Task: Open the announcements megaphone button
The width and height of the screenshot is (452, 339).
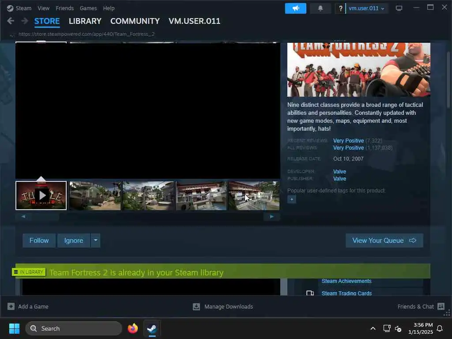Action: point(295,8)
